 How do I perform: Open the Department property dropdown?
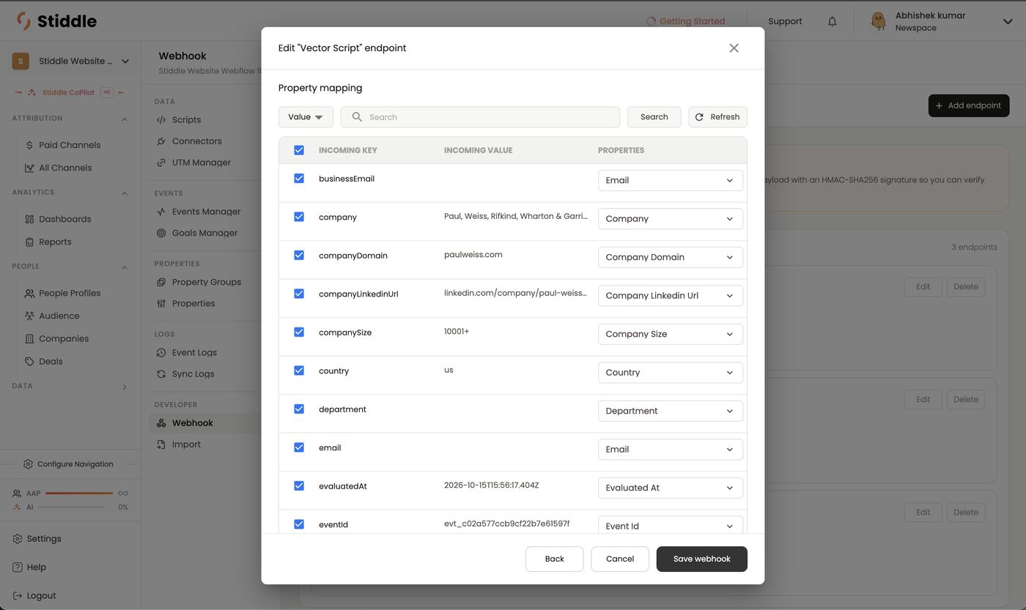click(x=670, y=411)
